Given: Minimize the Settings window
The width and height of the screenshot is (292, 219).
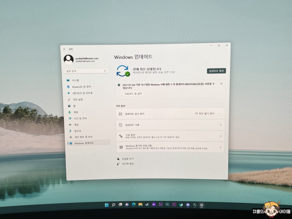Looking at the screenshot, I should click(x=211, y=46).
